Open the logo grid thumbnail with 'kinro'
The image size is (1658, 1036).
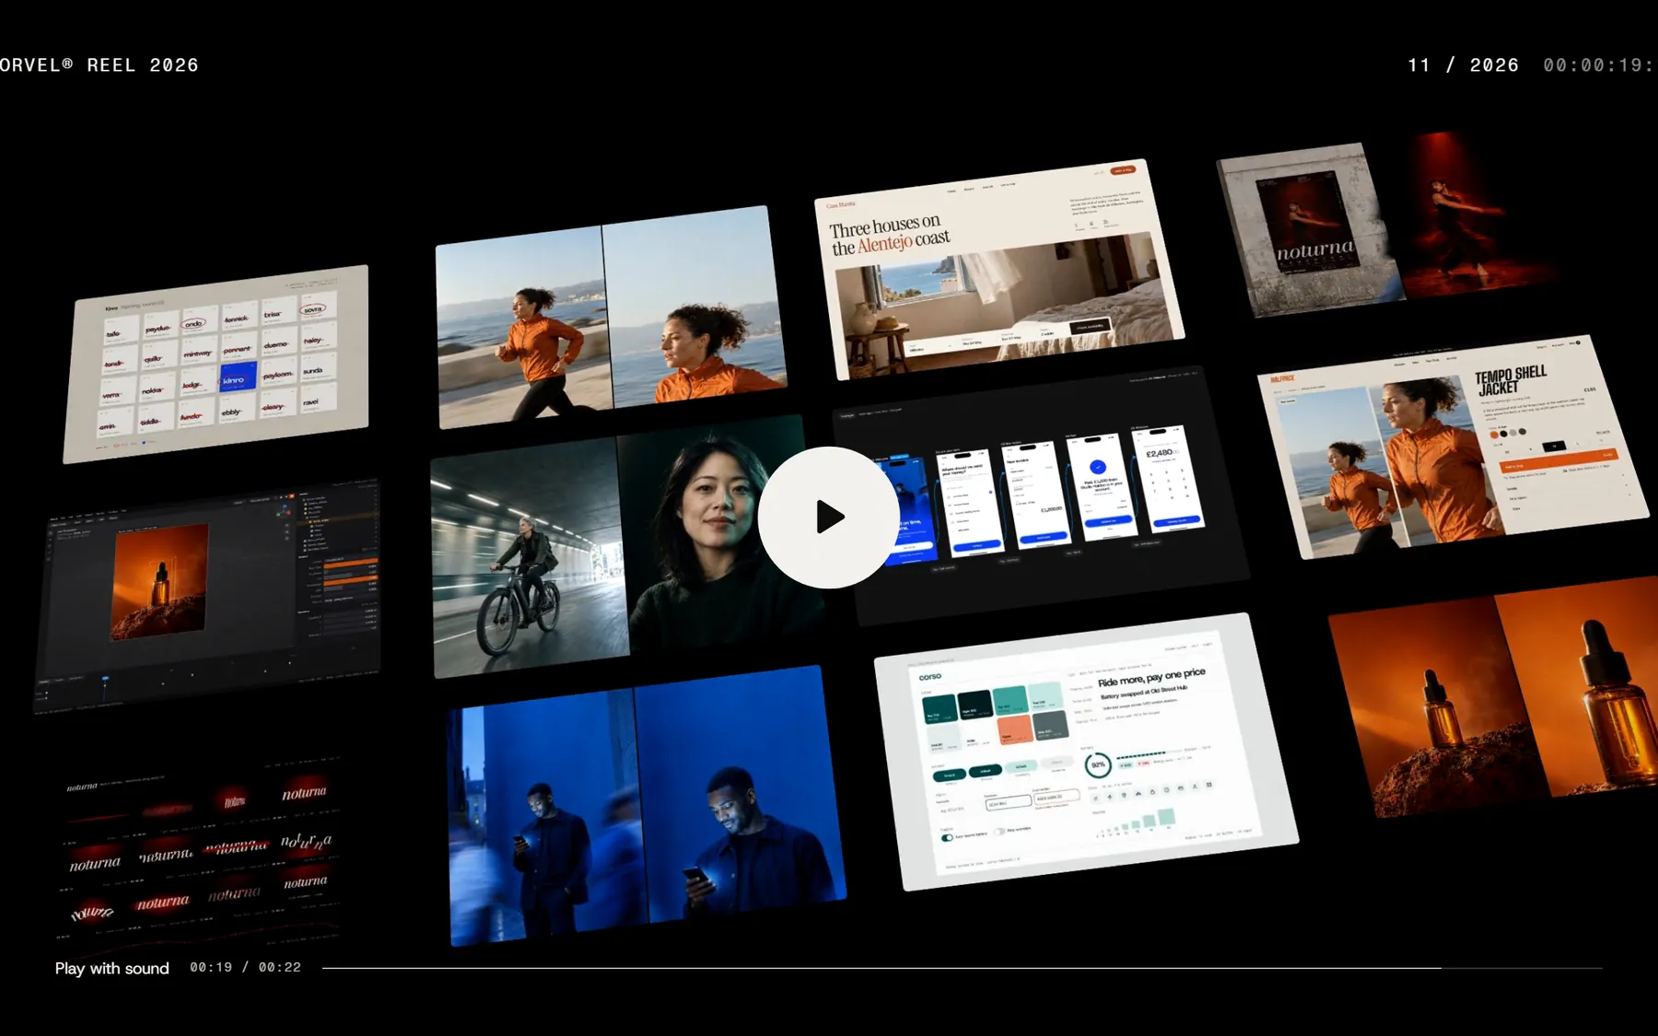tap(216, 364)
